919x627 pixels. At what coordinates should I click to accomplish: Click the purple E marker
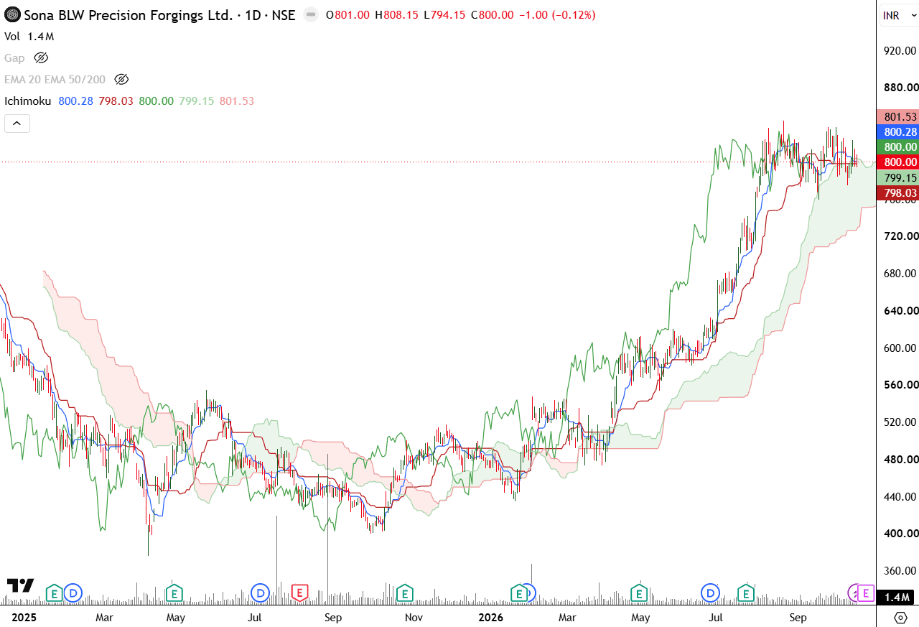866,593
